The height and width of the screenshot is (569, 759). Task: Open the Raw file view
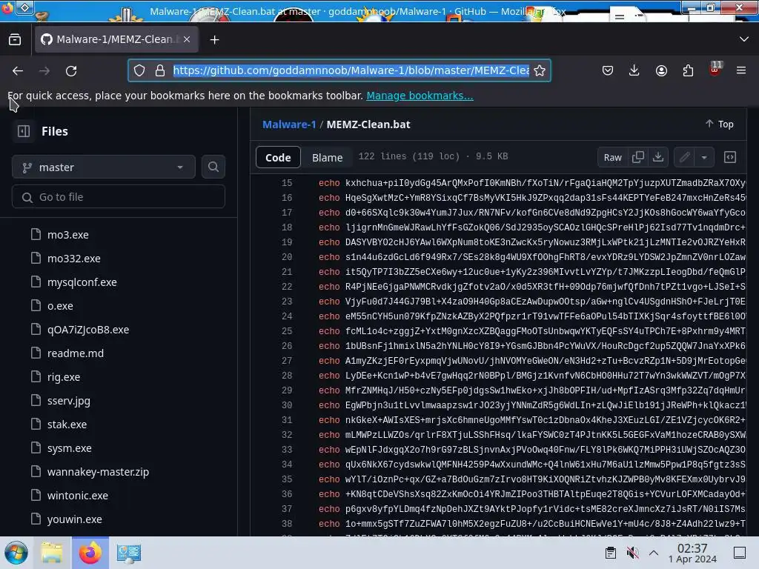coord(612,157)
